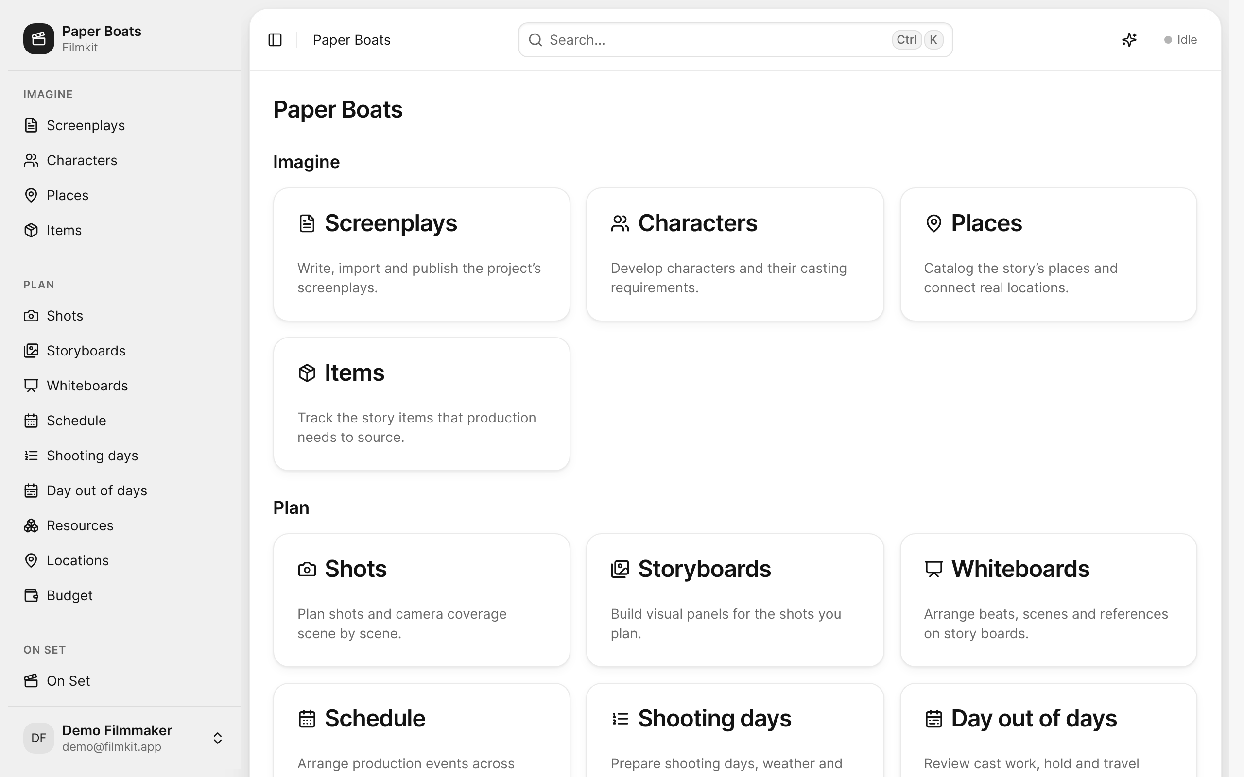1244x777 pixels.
Task: Open the Items card
Action: point(421,404)
